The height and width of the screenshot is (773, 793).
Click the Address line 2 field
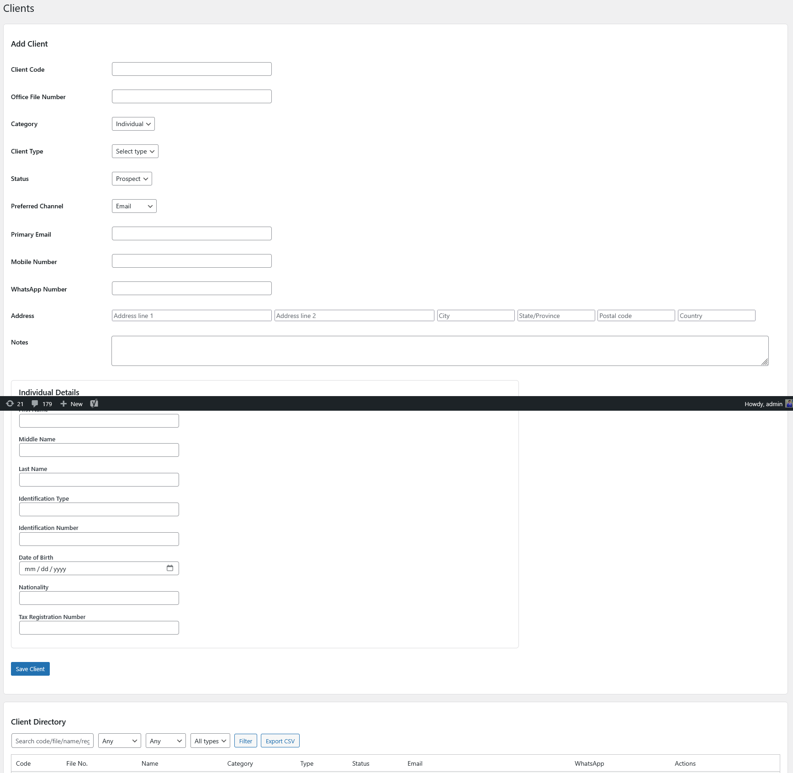[354, 316]
